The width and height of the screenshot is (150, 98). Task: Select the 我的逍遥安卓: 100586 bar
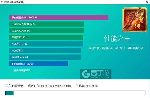click(59, 17)
